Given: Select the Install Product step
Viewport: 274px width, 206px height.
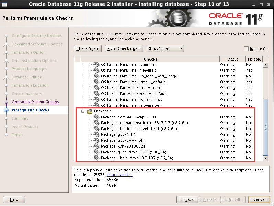Looking at the screenshot, I should point(25,127).
